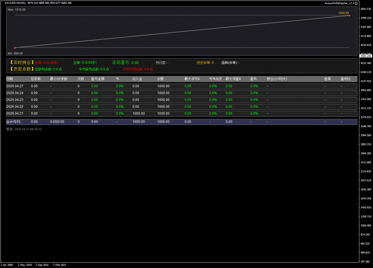Select the 2026.04.27 date row

15,86
